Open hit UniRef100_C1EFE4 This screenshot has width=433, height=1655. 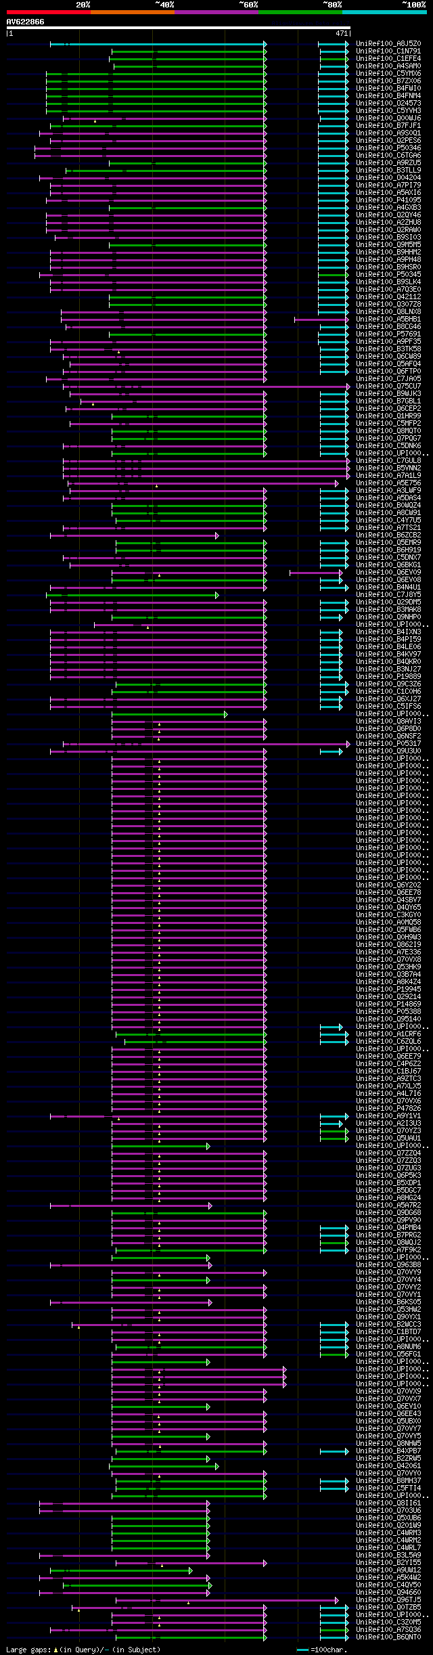[388, 59]
